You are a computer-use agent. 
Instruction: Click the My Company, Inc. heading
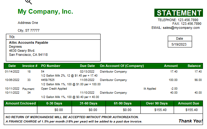pos(45,11)
